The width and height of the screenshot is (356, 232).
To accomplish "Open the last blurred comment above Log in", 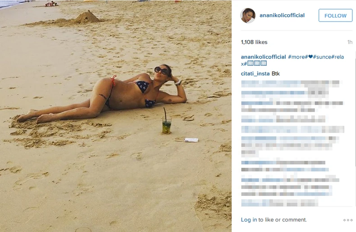I will click(x=279, y=203).
